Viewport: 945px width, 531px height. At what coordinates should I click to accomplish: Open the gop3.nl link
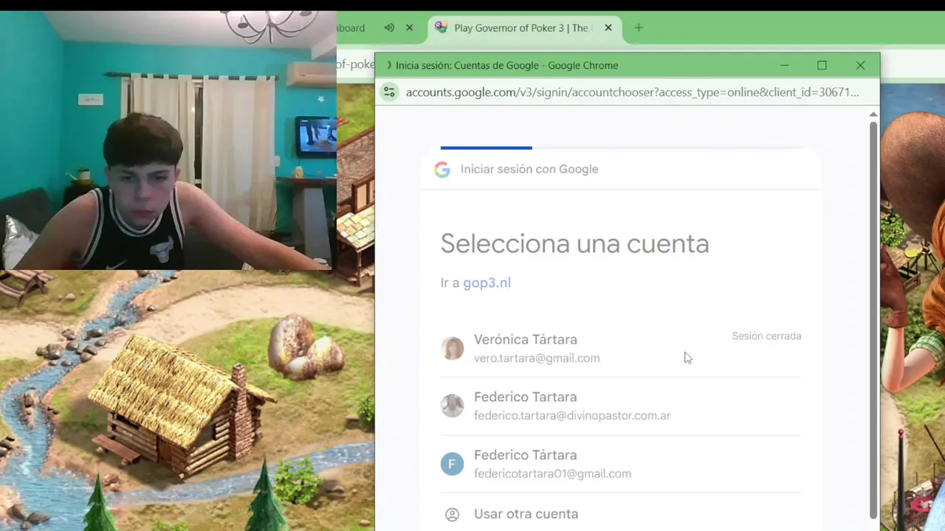487,282
